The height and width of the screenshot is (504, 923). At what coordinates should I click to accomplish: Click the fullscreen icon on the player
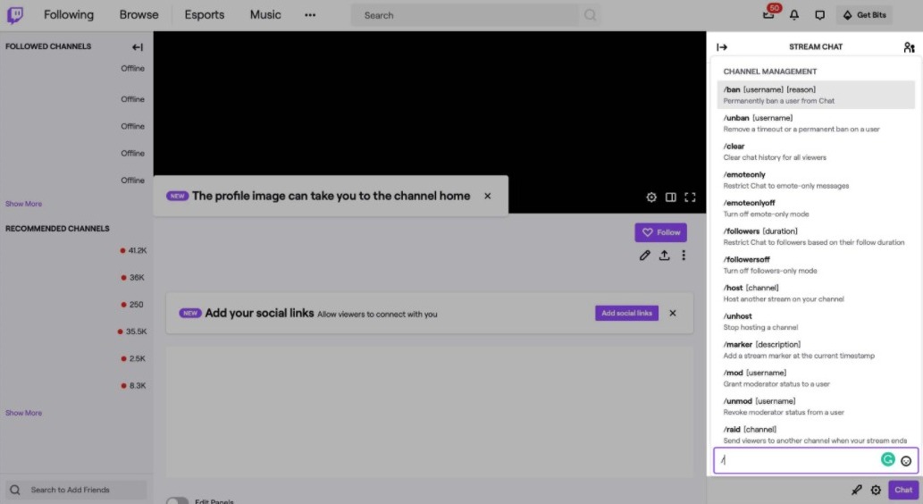pos(690,197)
